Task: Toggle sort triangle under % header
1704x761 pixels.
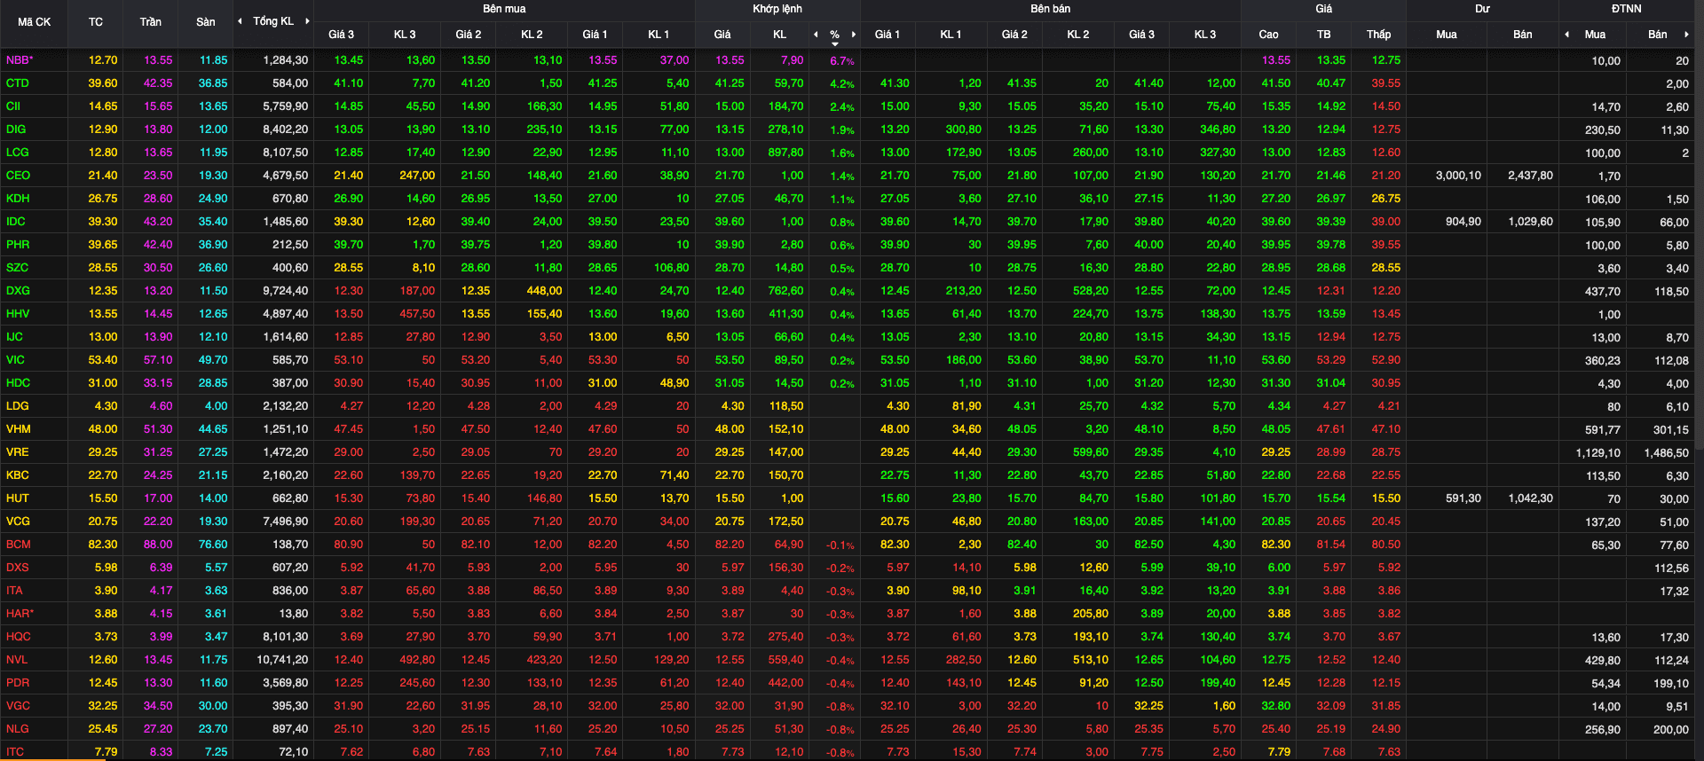Action: click(x=834, y=43)
